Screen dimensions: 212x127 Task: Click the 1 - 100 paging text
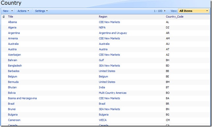[x=158, y=11]
